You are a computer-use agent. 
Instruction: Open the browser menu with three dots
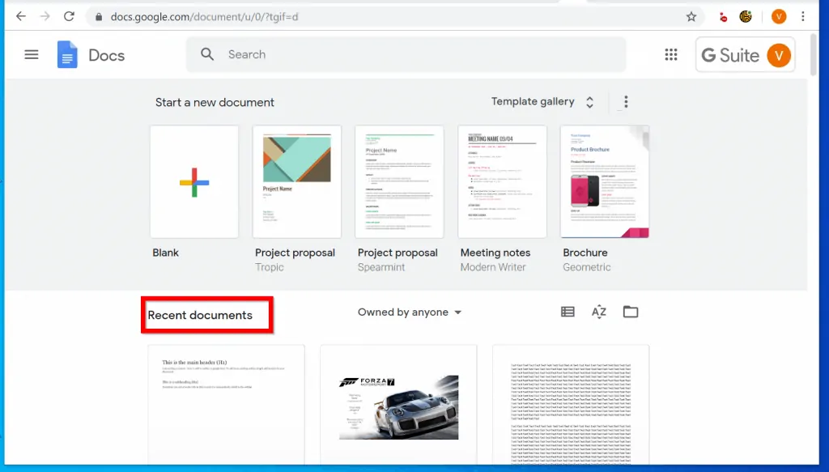coord(802,16)
